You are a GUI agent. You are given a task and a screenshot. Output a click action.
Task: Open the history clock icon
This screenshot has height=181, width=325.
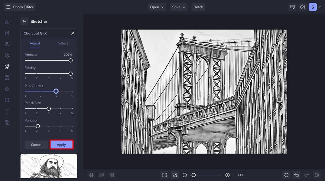(317, 175)
